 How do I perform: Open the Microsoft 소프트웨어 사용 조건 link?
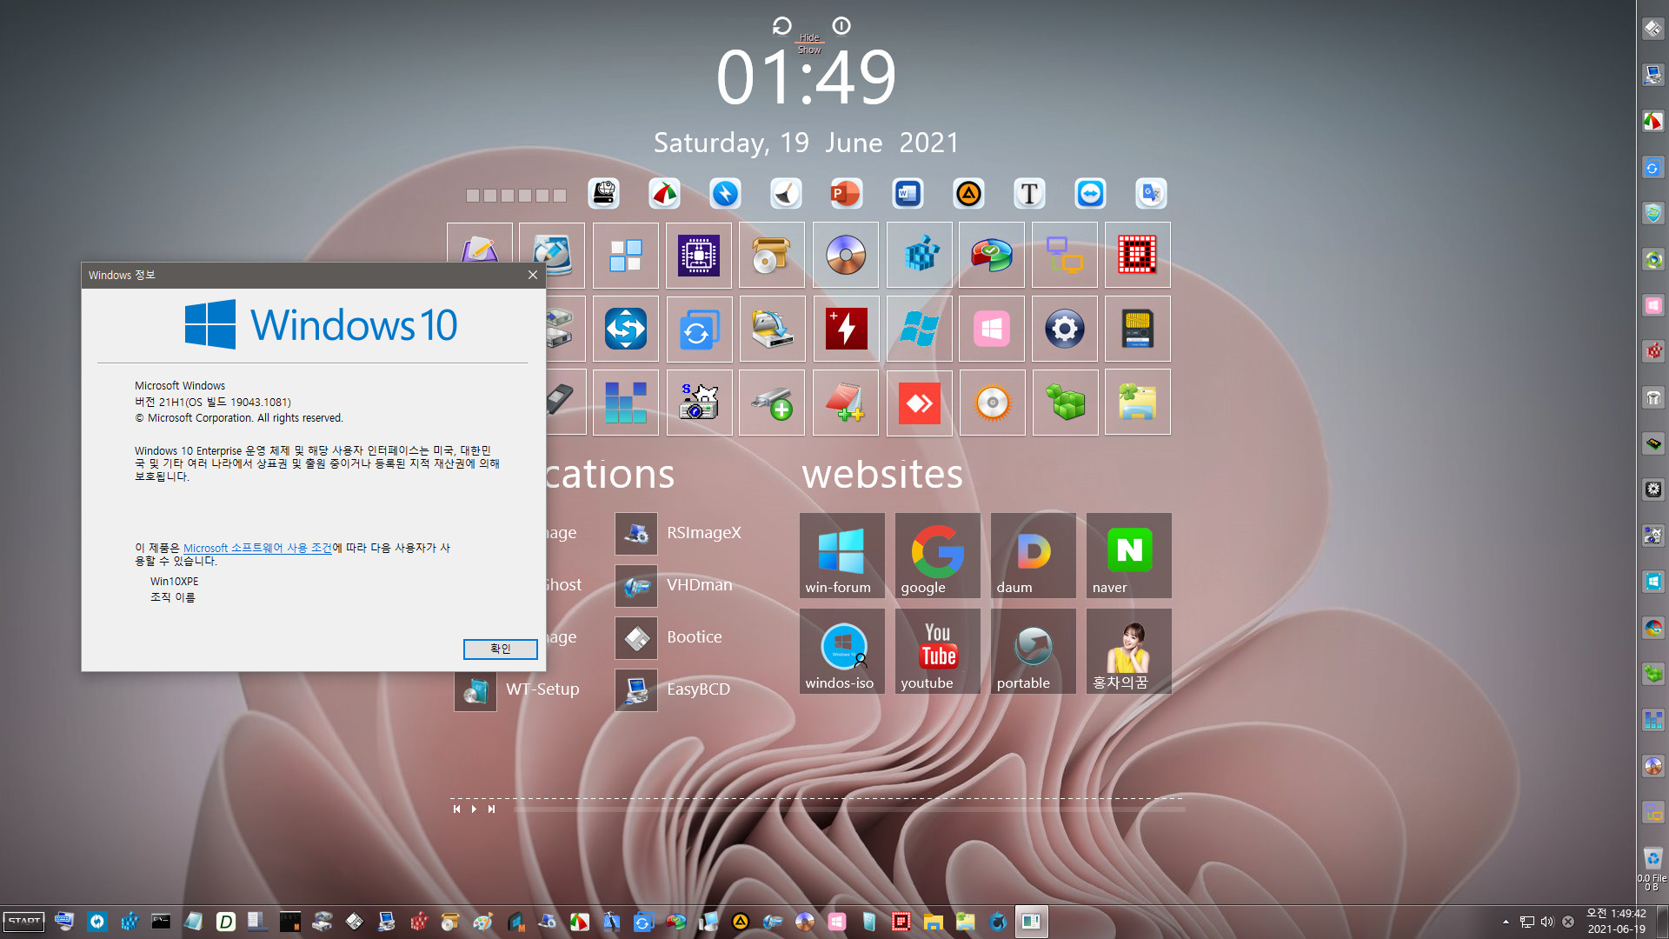tap(257, 548)
